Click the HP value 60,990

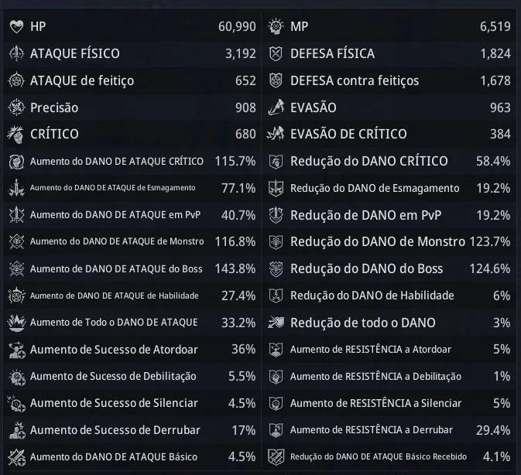point(237,26)
